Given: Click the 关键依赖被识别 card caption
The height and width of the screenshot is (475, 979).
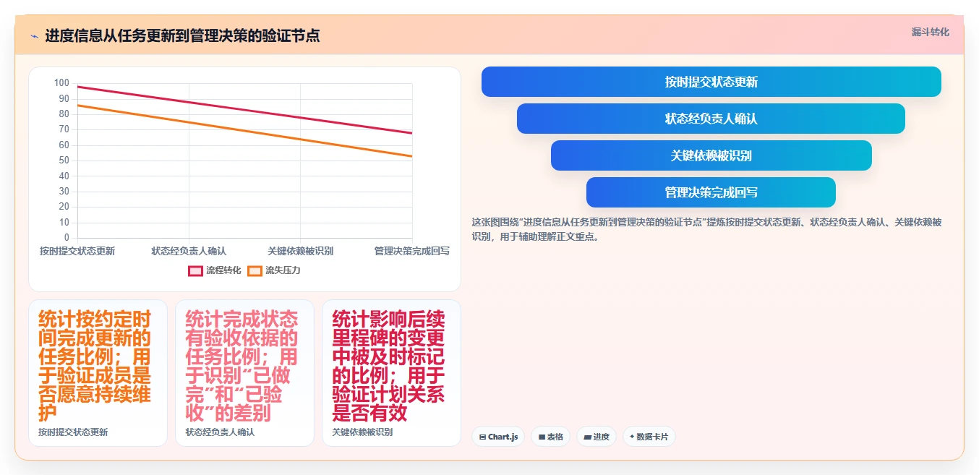Looking at the screenshot, I should point(362,432).
